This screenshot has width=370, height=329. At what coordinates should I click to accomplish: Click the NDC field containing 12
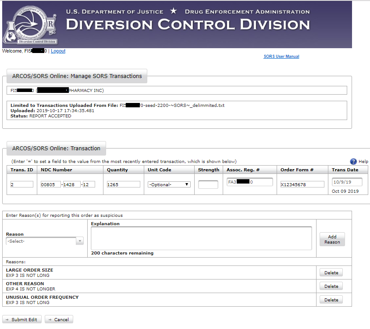click(89, 184)
